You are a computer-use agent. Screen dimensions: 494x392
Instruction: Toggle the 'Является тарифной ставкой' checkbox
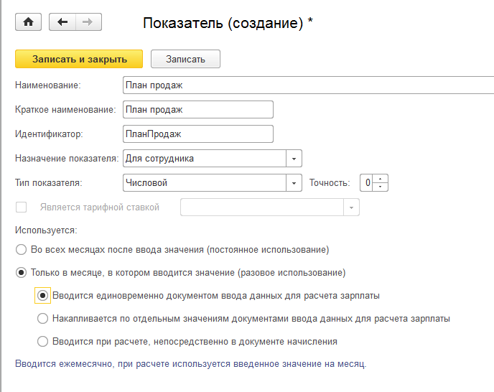point(22,207)
